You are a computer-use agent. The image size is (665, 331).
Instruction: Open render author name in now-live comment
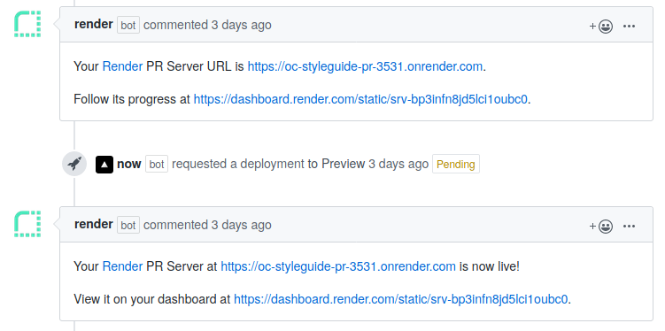tap(94, 224)
